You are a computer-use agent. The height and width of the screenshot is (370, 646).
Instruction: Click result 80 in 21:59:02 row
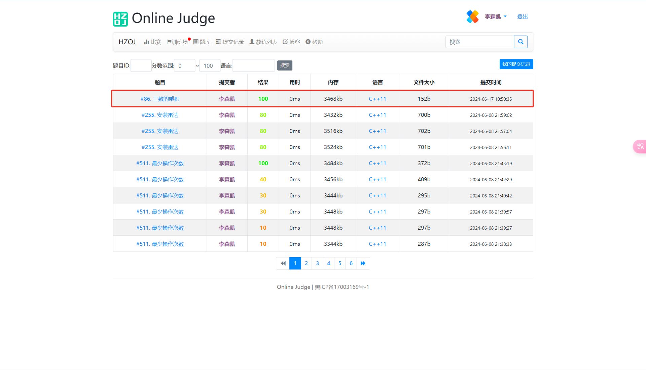pyautogui.click(x=263, y=115)
